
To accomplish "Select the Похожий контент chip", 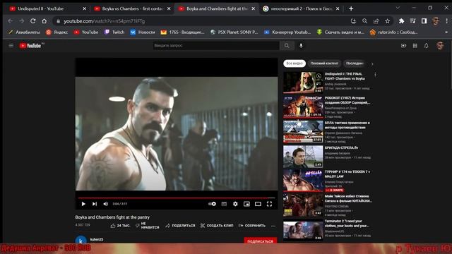I will (x=324, y=64).
